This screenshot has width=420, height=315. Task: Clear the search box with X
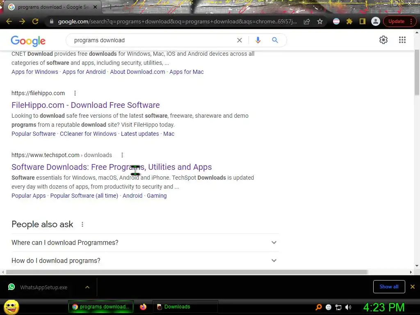point(240,40)
